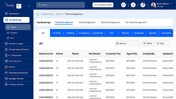
Task: Open the Sort dropdown button
Action: (163, 43)
